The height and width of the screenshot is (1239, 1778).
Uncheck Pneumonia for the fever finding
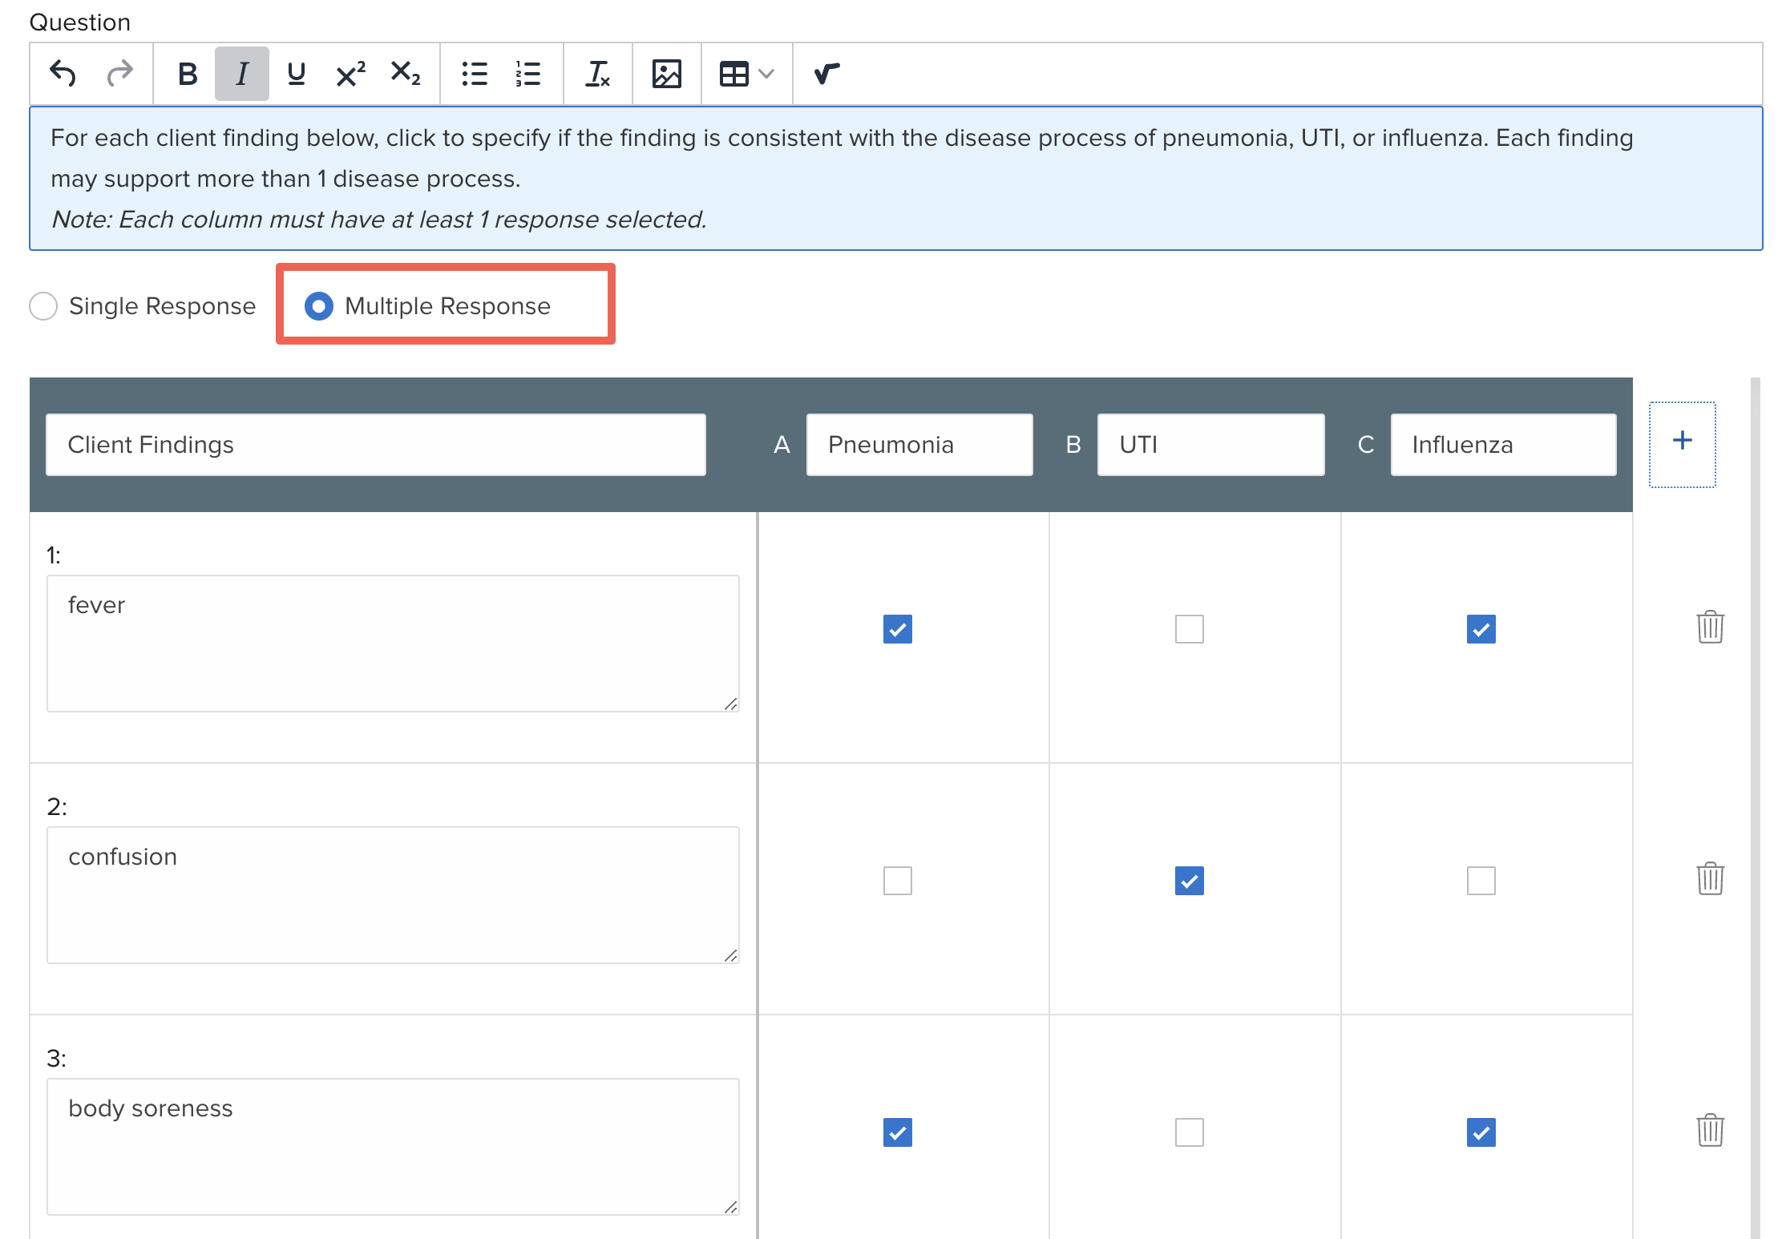click(898, 630)
